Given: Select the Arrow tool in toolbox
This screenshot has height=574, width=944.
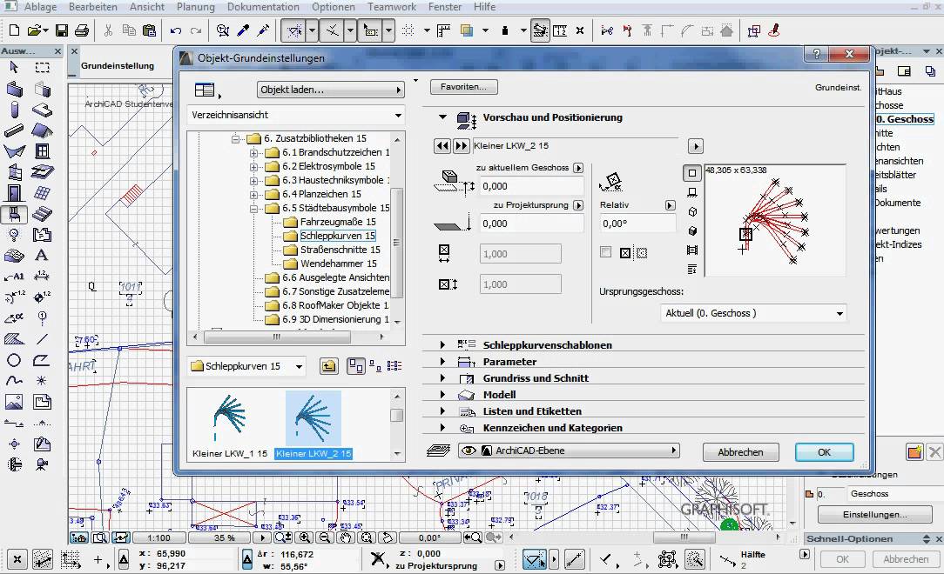Looking at the screenshot, I should 14,67.
